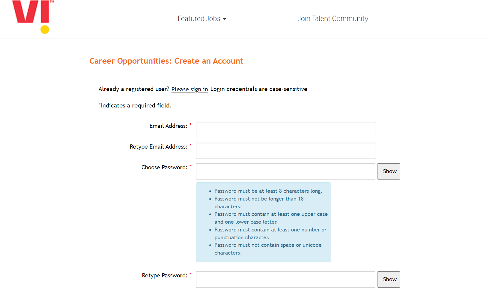This screenshot has height=290, width=486.
Task: Open Join Talent Community from navigation
Action: click(x=333, y=19)
